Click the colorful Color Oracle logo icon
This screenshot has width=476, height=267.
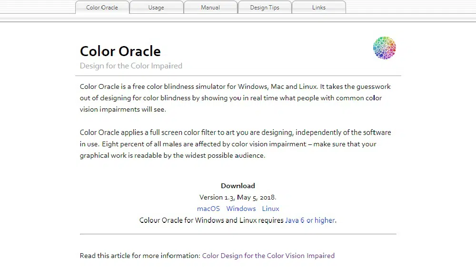point(384,48)
